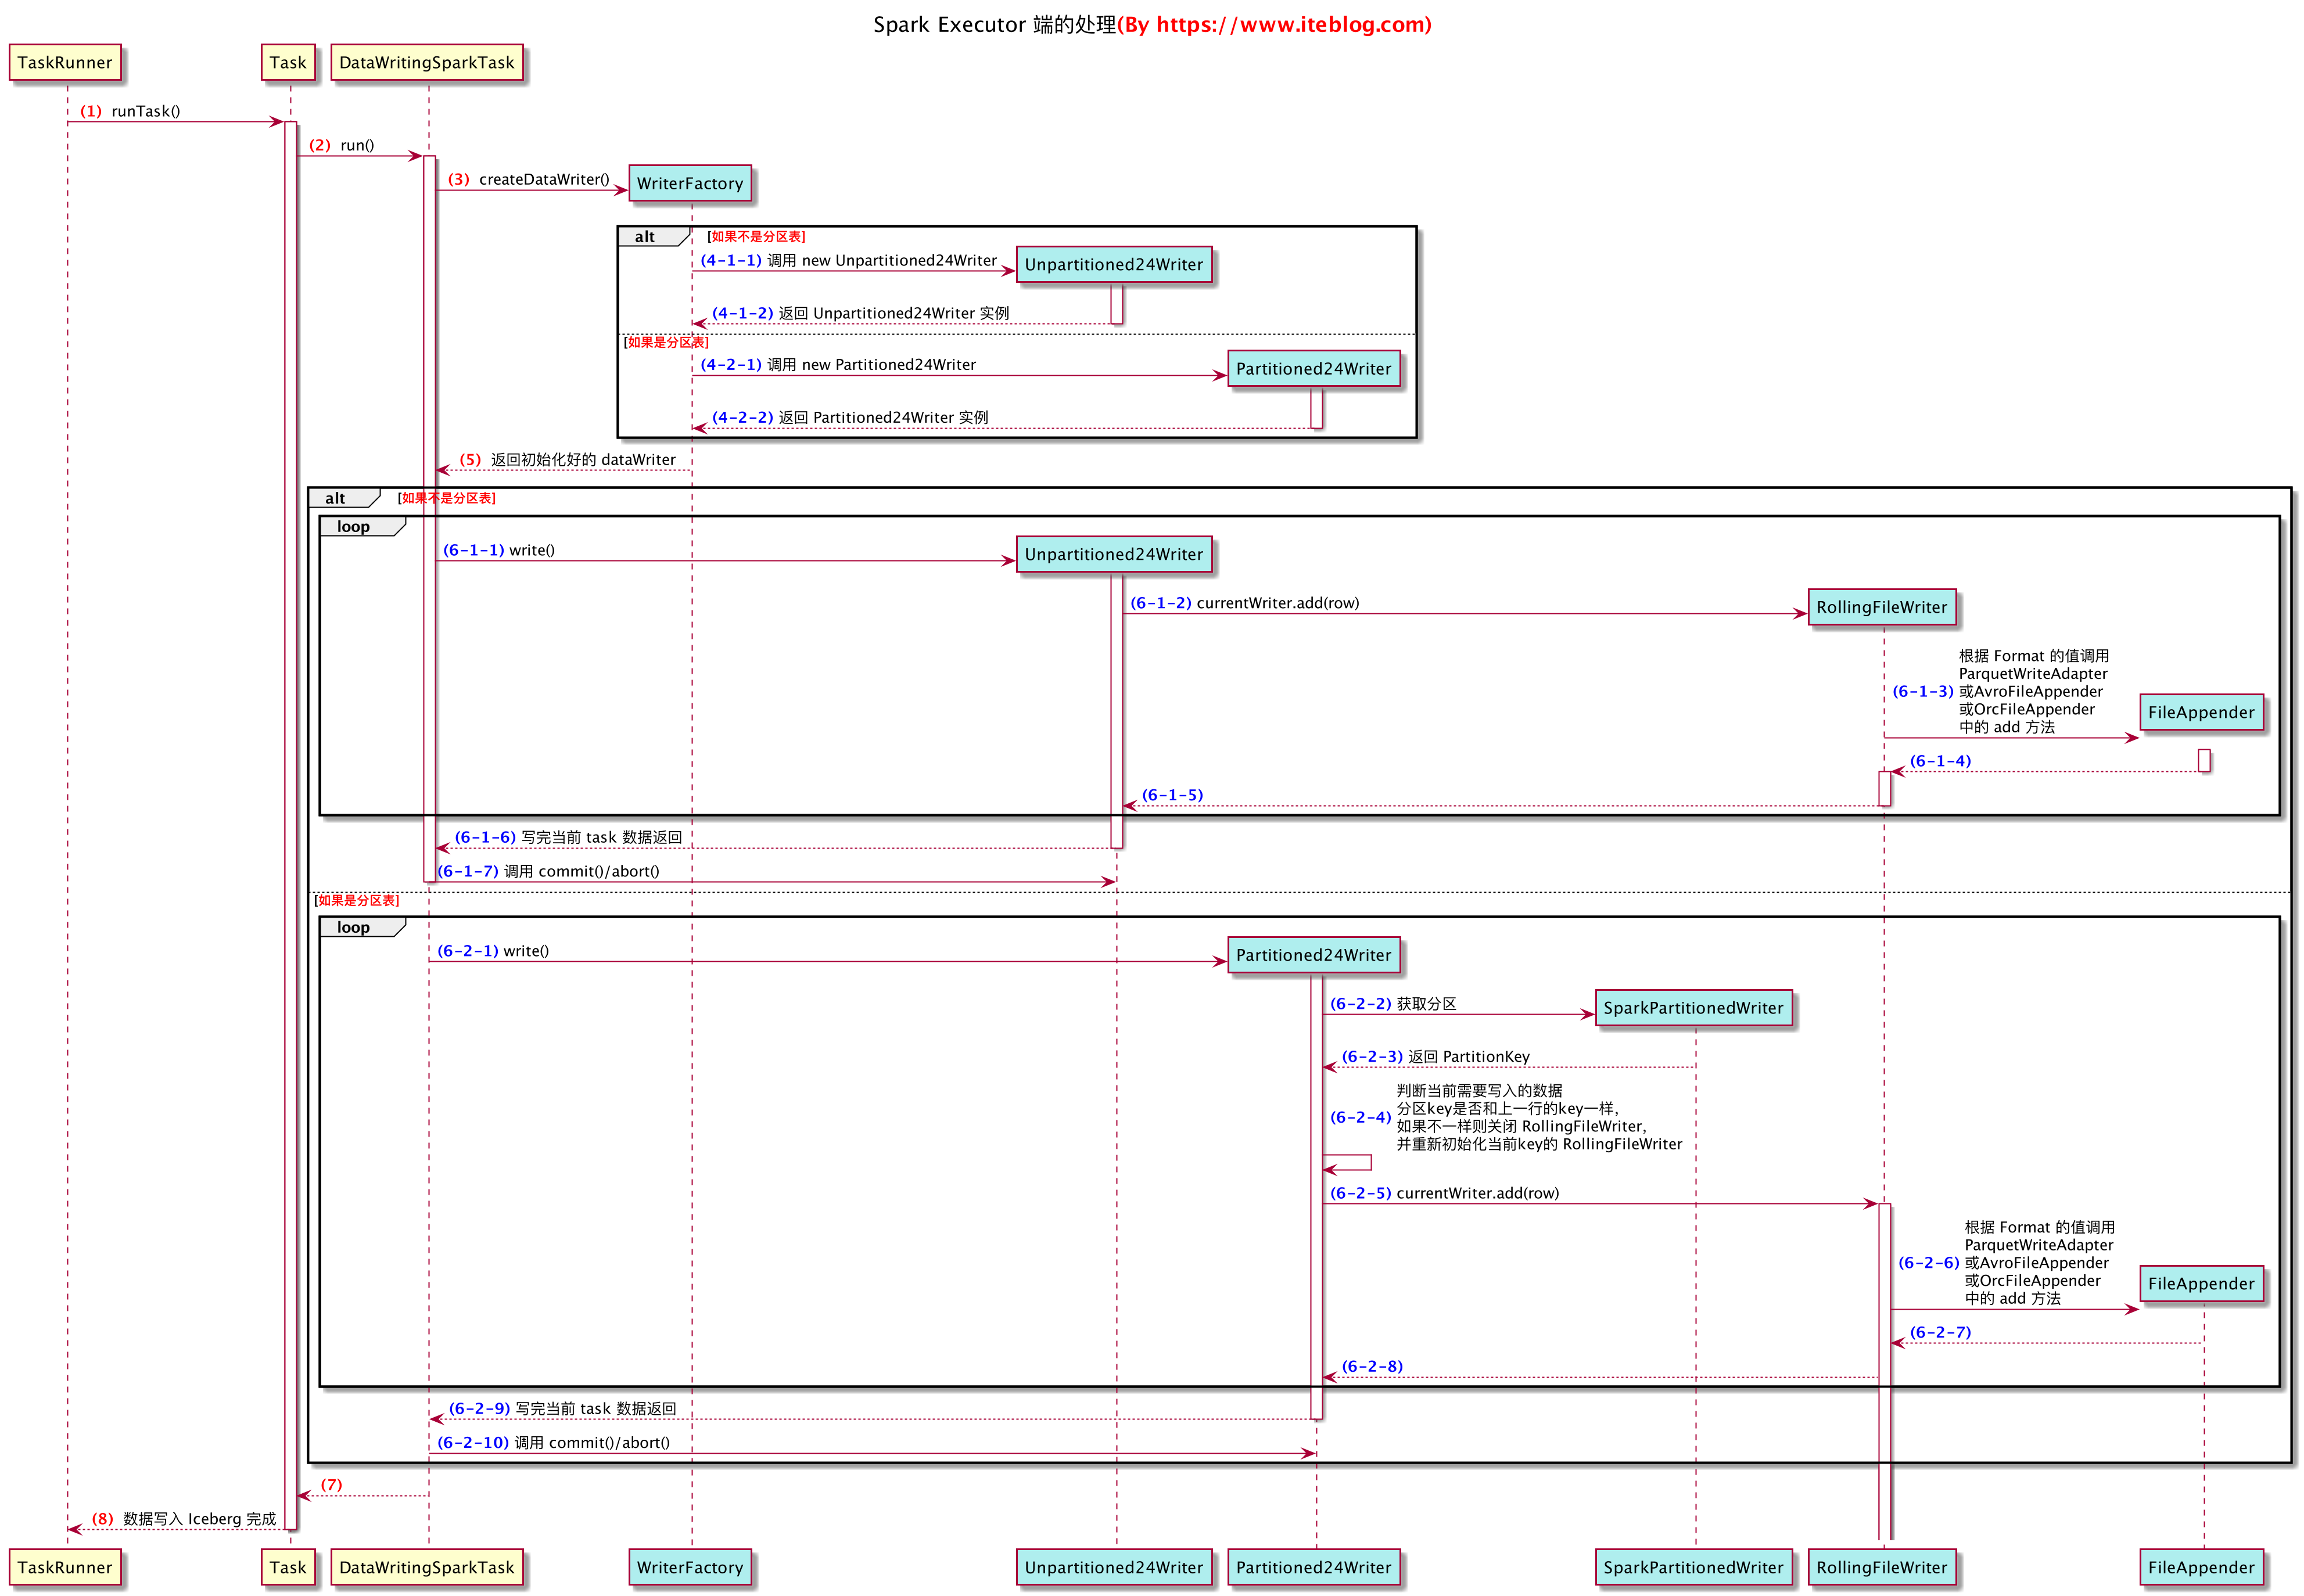Click the FileAppender box beside the 6-1-3 note
Image resolution: width=2304 pixels, height=1596 pixels.
pyautogui.click(x=2201, y=712)
